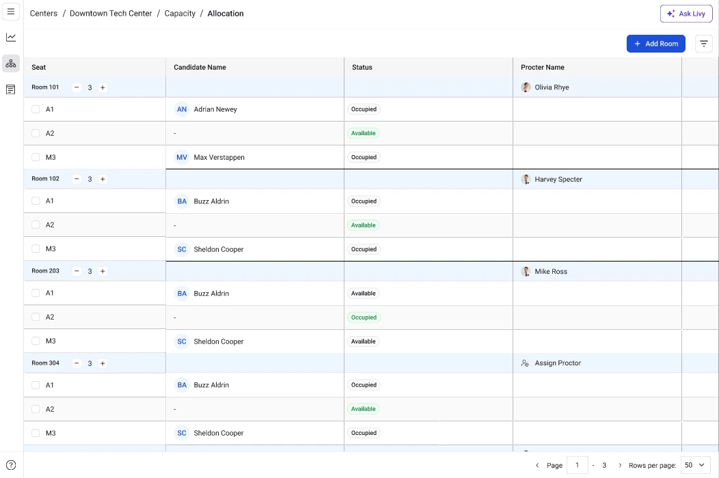This screenshot has height=478, width=719.
Task: Decrease seat count for Room 304
Action: point(77,363)
